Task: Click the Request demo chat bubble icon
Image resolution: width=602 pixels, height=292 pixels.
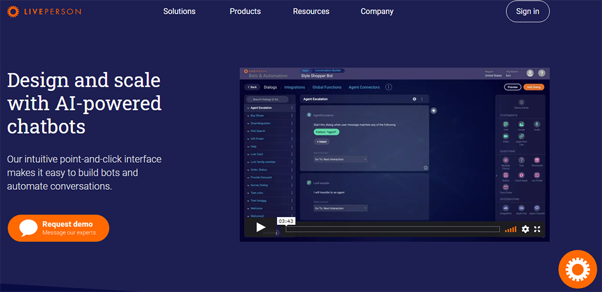Action: click(x=28, y=228)
